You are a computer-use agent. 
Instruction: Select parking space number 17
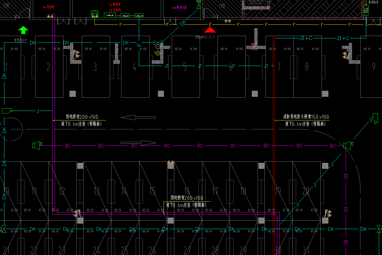(215, 191)
